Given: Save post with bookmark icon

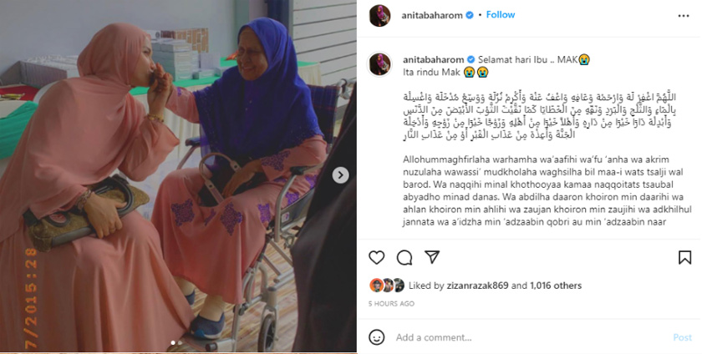Looking at the screenshot, I should click(x=684, y=257).
